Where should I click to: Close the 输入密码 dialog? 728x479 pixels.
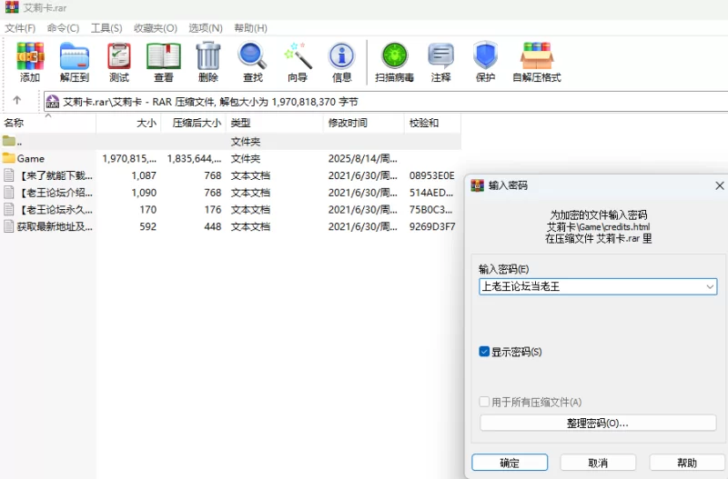click(720, 186)
